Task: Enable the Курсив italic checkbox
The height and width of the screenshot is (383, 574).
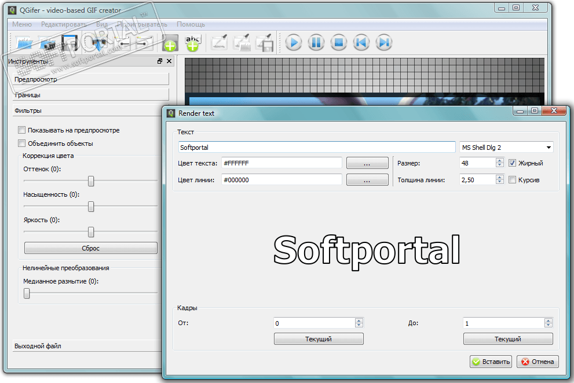Action: click(x=512, y=179)
